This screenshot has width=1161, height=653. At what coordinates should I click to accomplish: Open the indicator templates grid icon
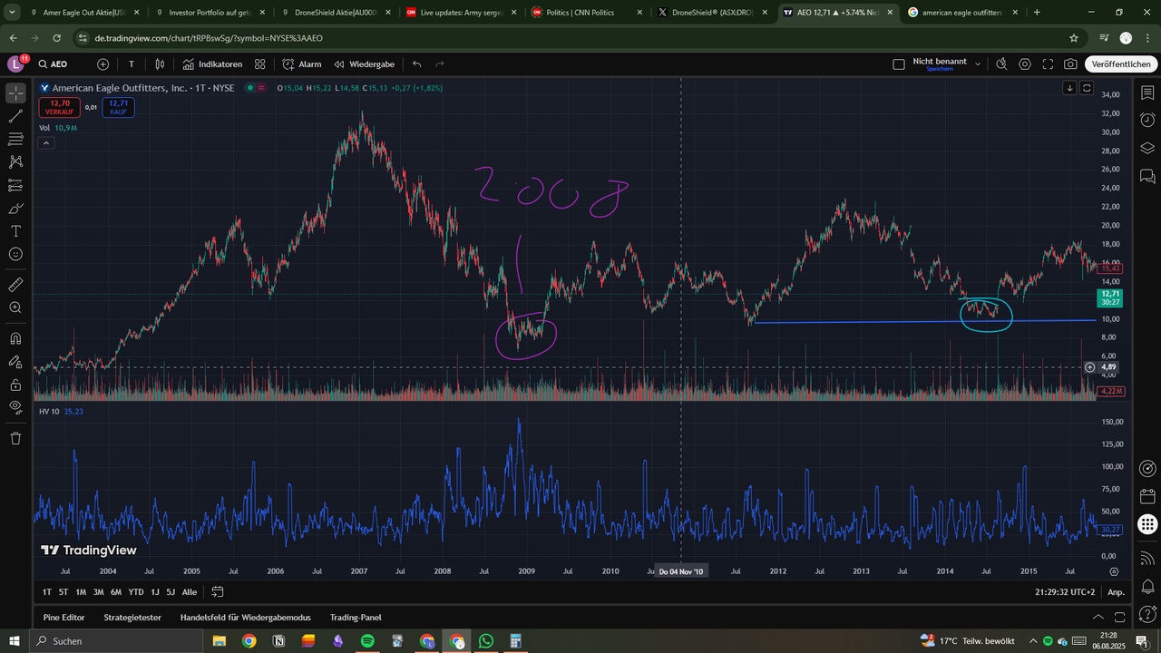tap(259, 64)
